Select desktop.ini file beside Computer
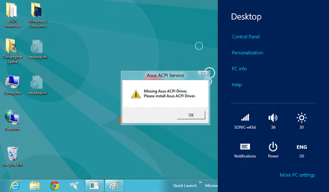329x192 pixels. (38, 85)
